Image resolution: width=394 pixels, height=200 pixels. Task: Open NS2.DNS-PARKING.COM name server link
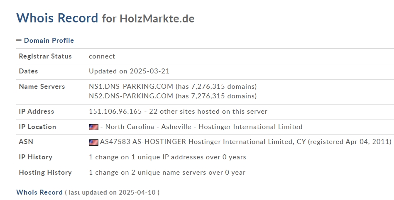pos(131,96)
